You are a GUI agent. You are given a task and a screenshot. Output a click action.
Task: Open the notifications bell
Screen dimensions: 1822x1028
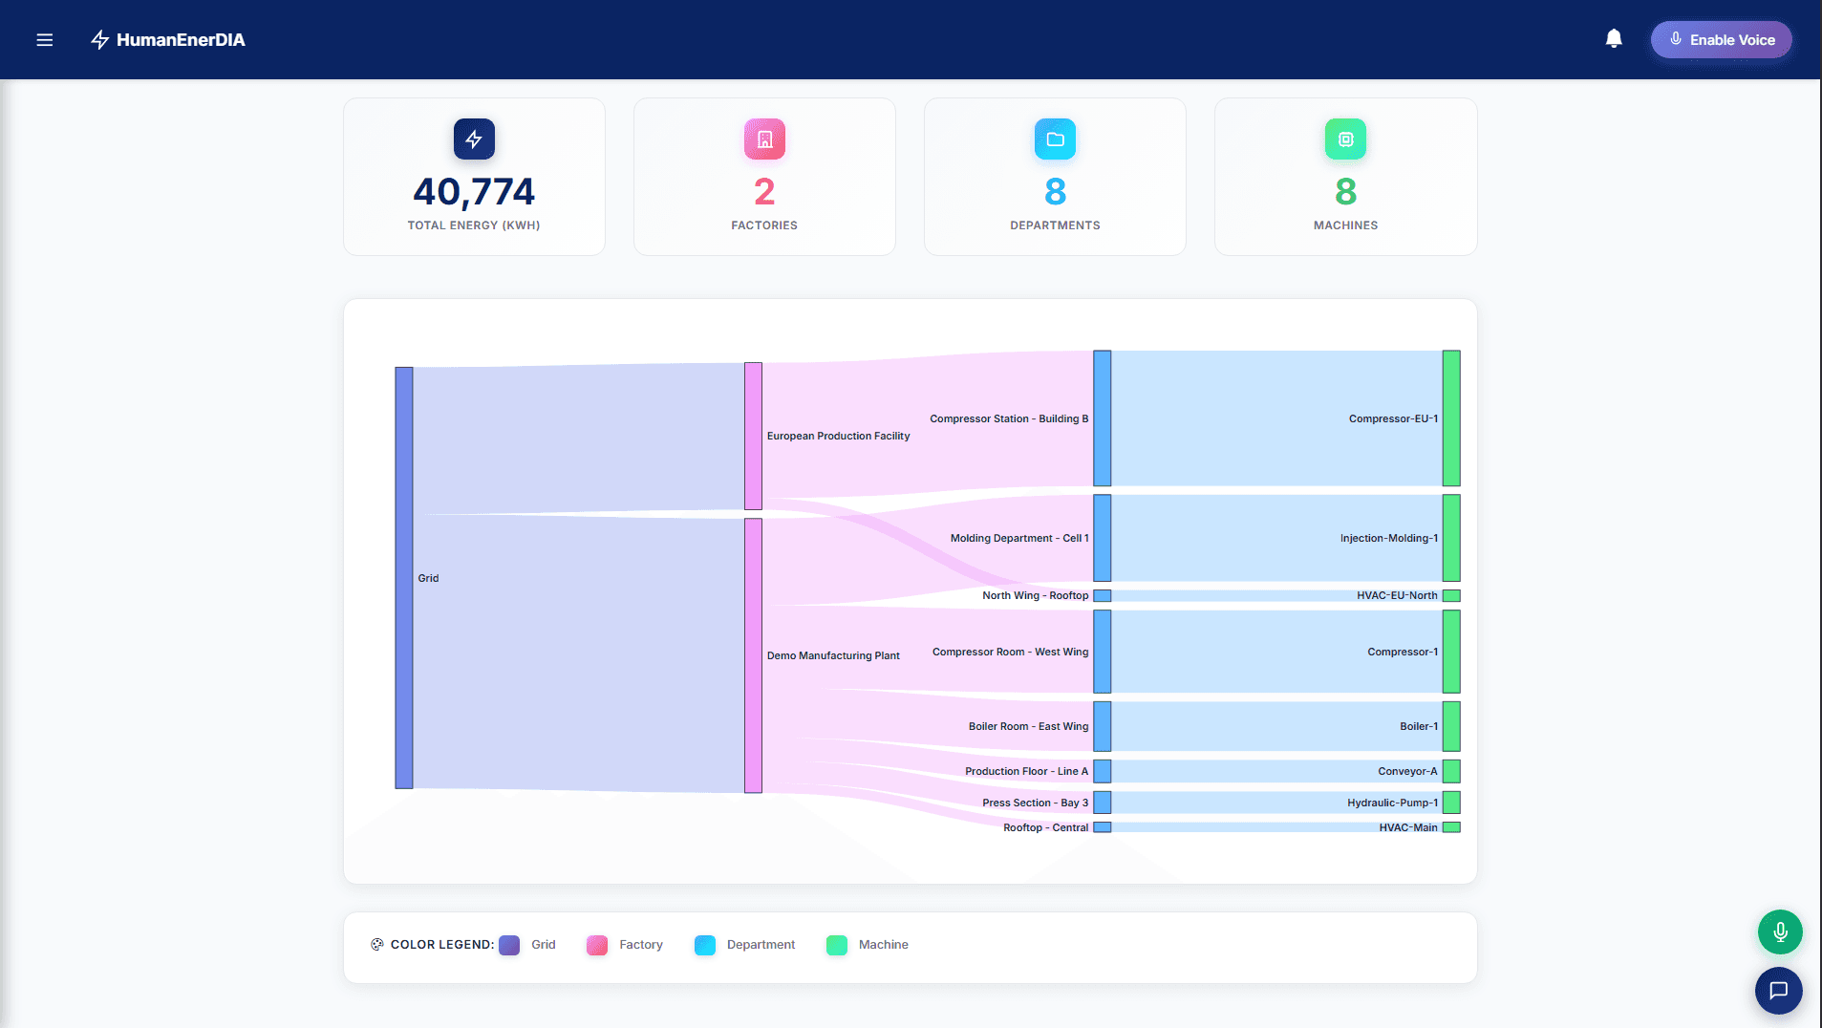point(1614,38)
